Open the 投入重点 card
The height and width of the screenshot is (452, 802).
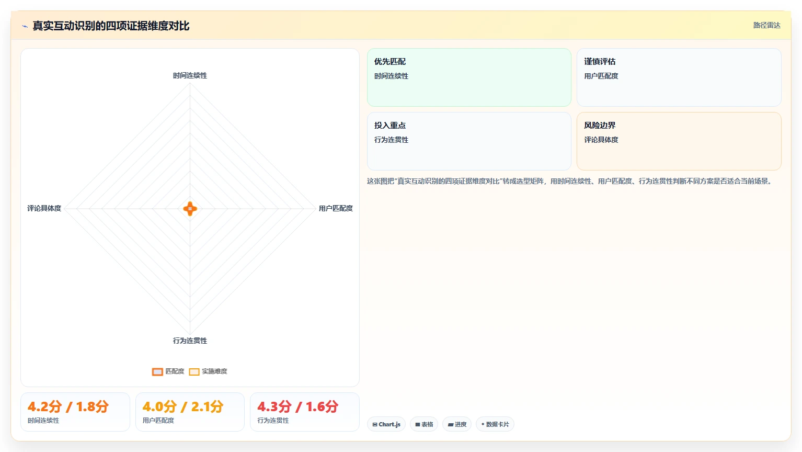pos(469,141)
